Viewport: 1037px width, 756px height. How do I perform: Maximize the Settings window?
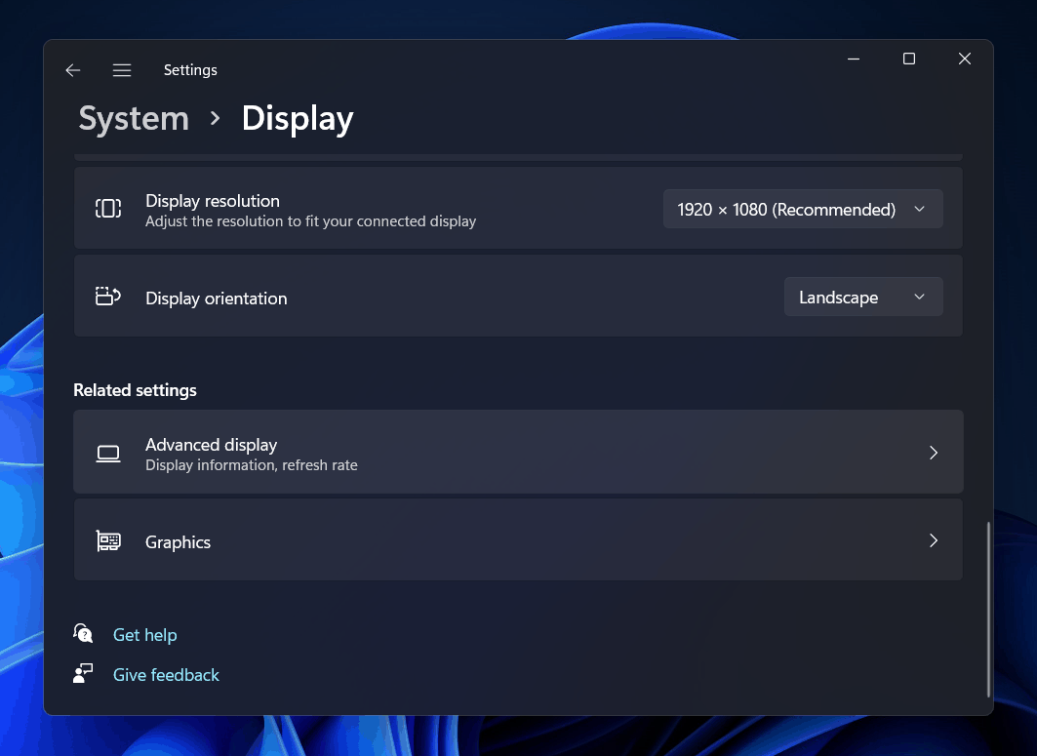click(908, 60)
